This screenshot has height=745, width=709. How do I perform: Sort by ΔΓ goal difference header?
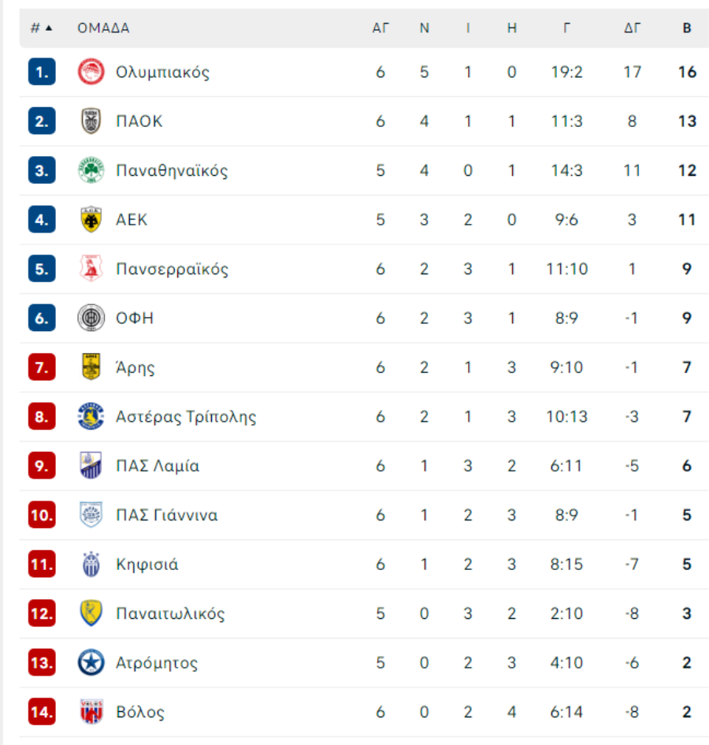pos(633,28)
